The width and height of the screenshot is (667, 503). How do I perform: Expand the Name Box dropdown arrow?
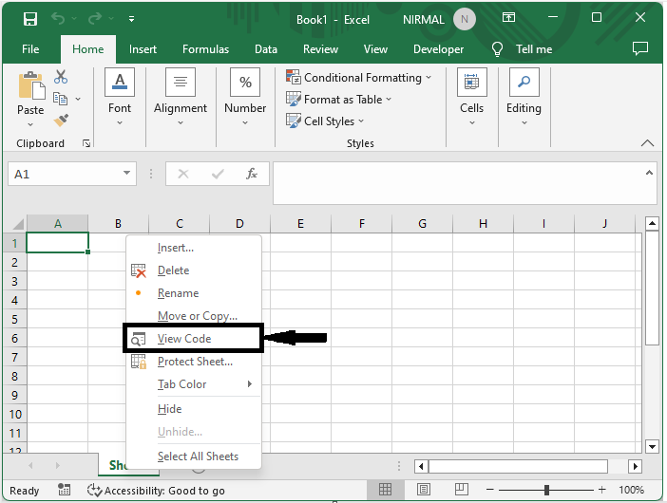(x=126, y=173)
